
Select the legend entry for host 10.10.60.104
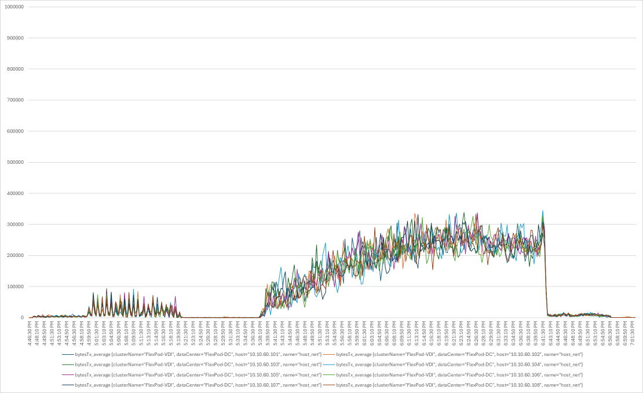(453, 364)
